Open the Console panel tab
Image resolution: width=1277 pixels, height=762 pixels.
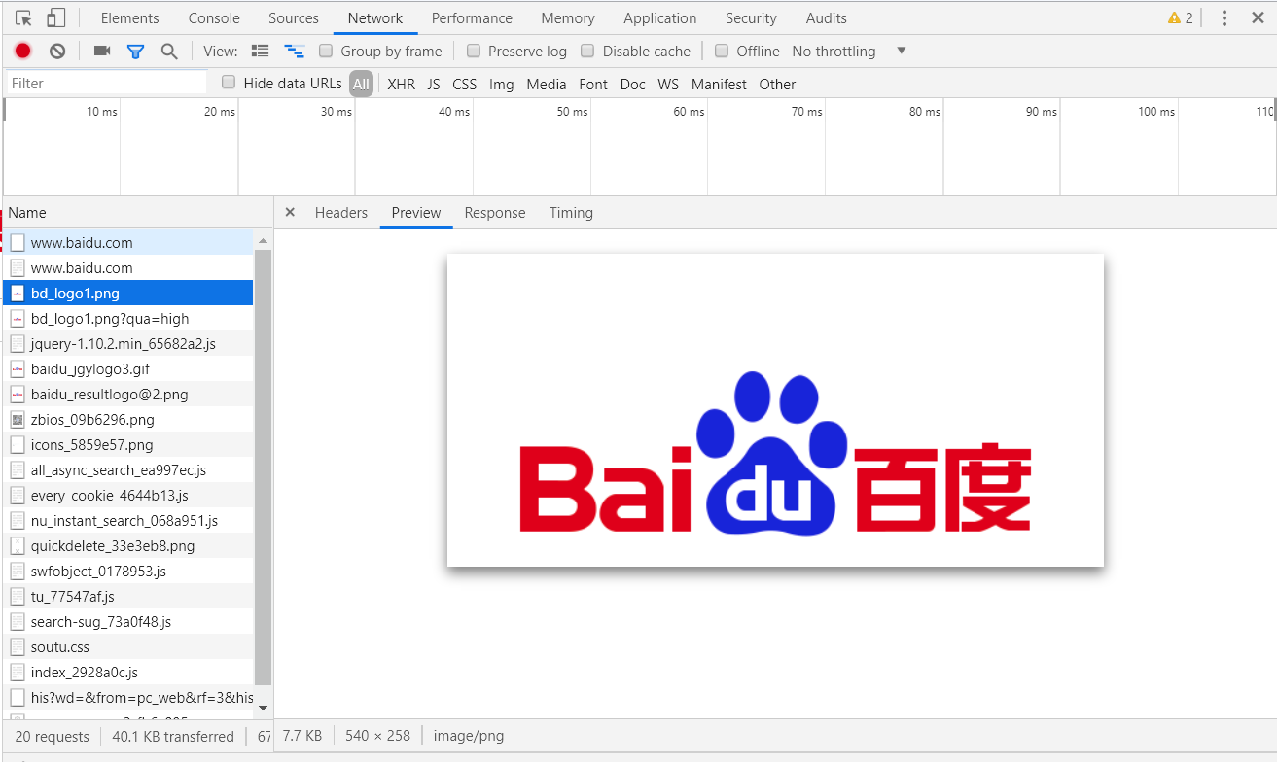[x=214, y=17]
